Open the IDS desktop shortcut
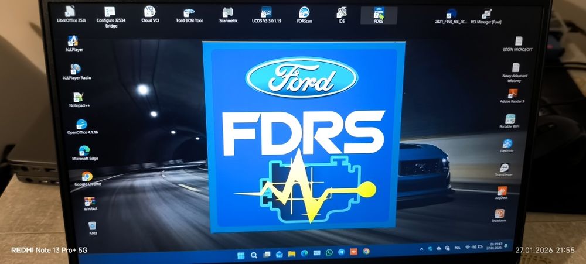The image size is (586, 264). click(x=342, y=15)
